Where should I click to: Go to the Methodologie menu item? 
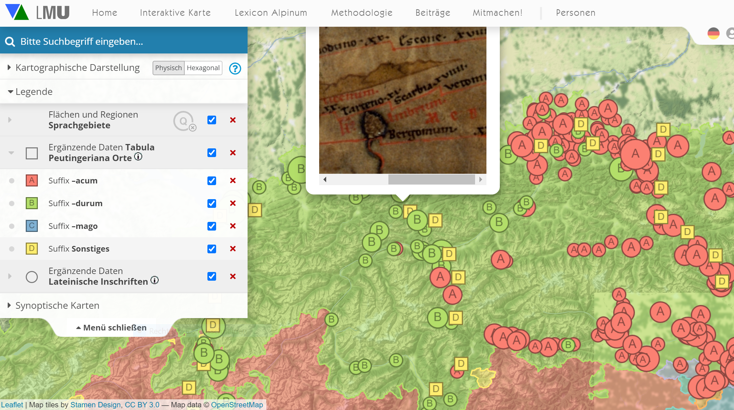(x=362, y=13)
